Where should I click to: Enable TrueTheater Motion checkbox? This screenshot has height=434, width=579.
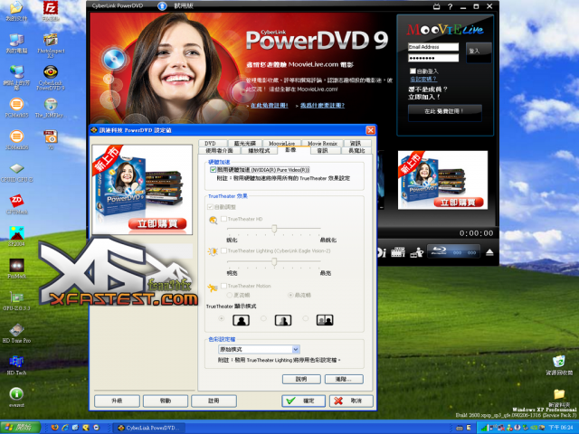pos(223,286)
